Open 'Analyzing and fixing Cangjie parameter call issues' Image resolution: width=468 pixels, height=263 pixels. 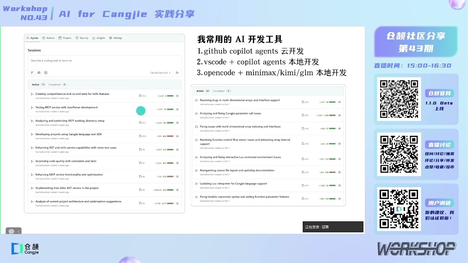coord(230,113)
